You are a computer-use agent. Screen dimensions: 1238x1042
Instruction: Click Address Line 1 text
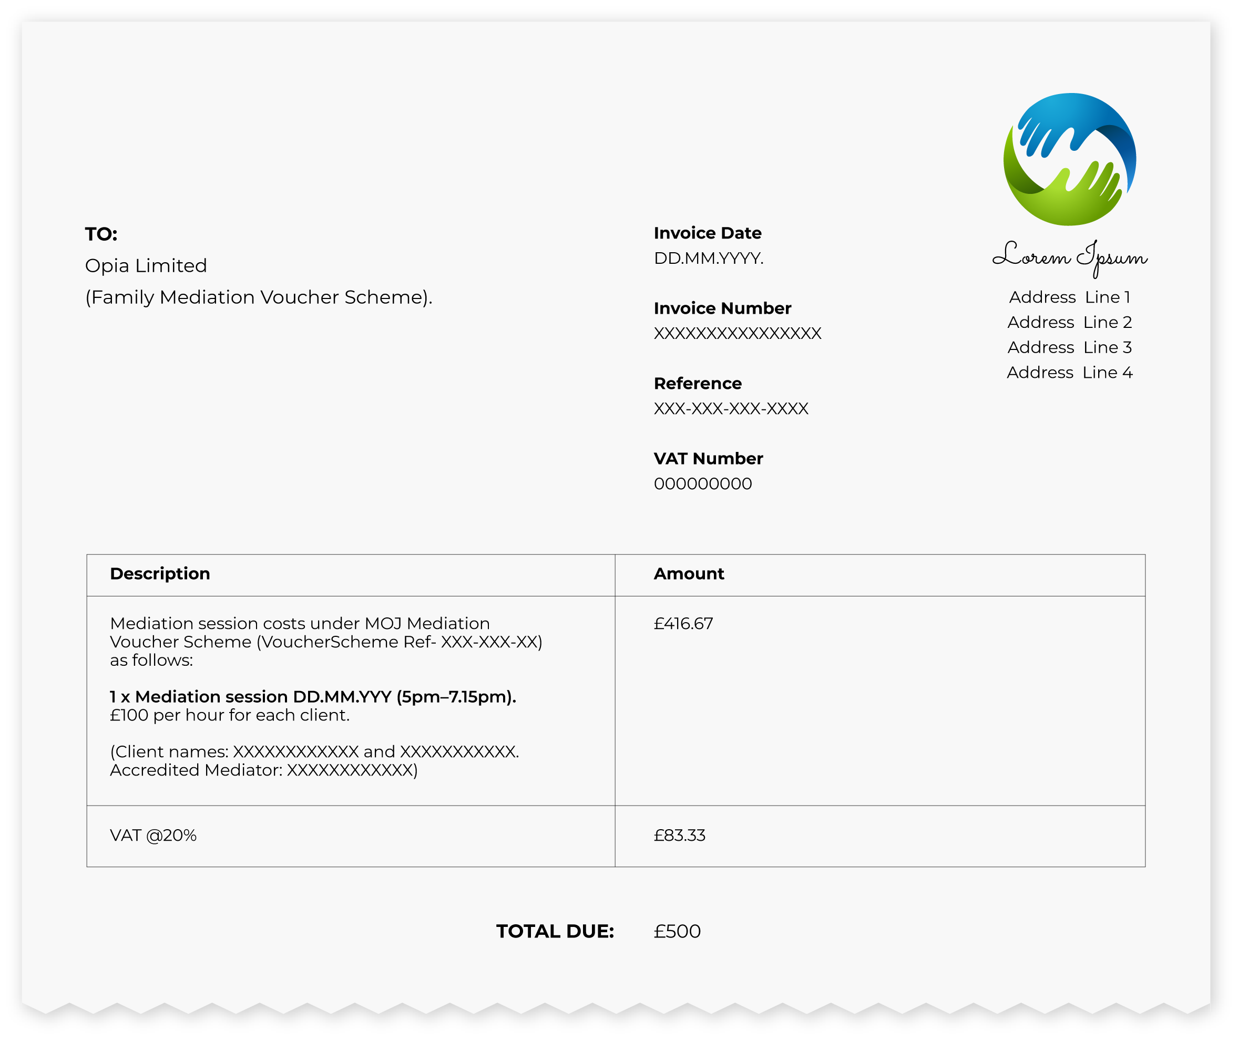[1069, 298]
